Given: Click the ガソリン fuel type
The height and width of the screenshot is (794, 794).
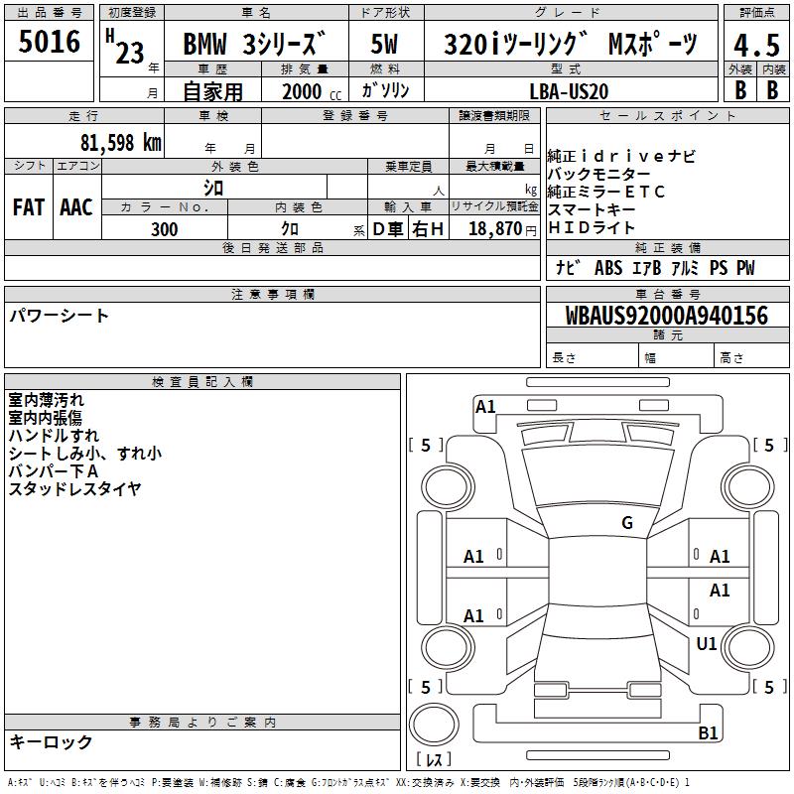Looking at the screenshot, I should [x=385, y=90].
